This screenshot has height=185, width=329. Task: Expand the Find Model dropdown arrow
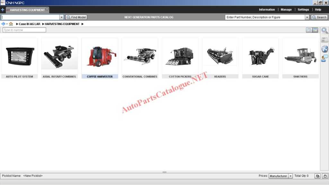(x=61, y=17)
